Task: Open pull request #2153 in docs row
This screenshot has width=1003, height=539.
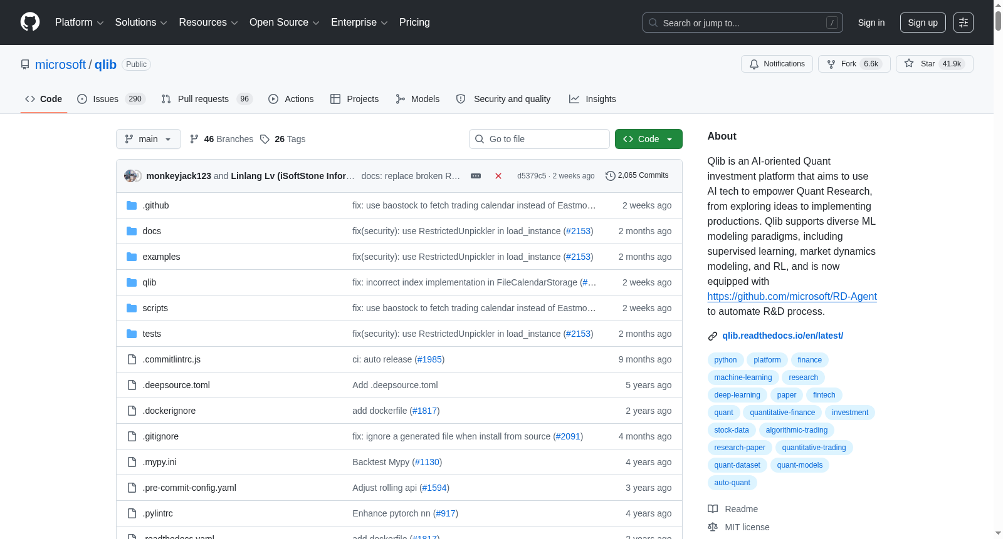Action: [578, 231]
